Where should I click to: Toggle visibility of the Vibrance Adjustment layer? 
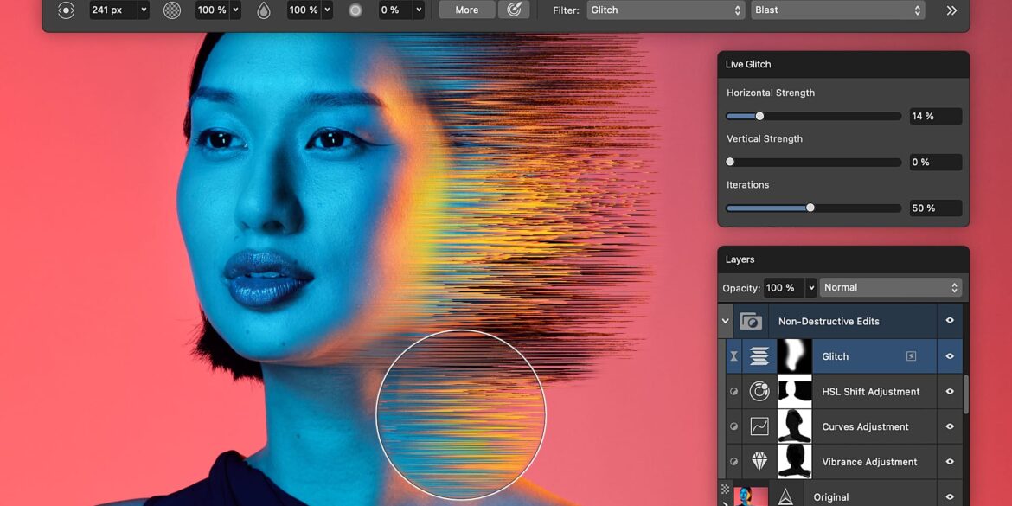(950, 462)
